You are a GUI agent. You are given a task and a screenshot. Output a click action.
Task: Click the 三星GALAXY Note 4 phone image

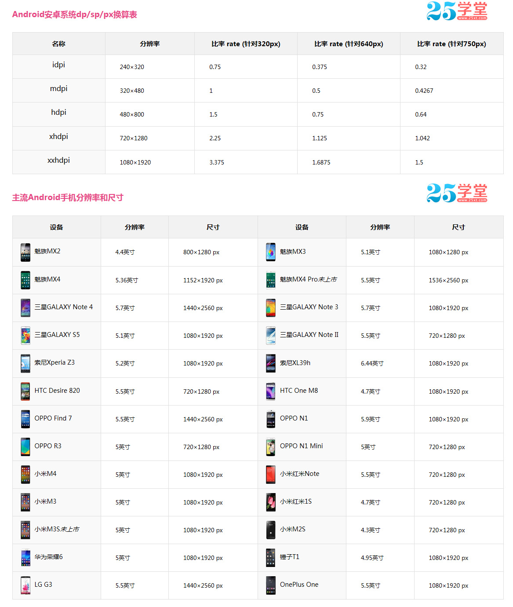click(25, 308)
